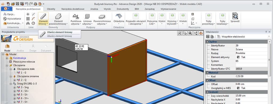273x104 pixels.
Task: Print using the printer icon
Action: point(35,3)
